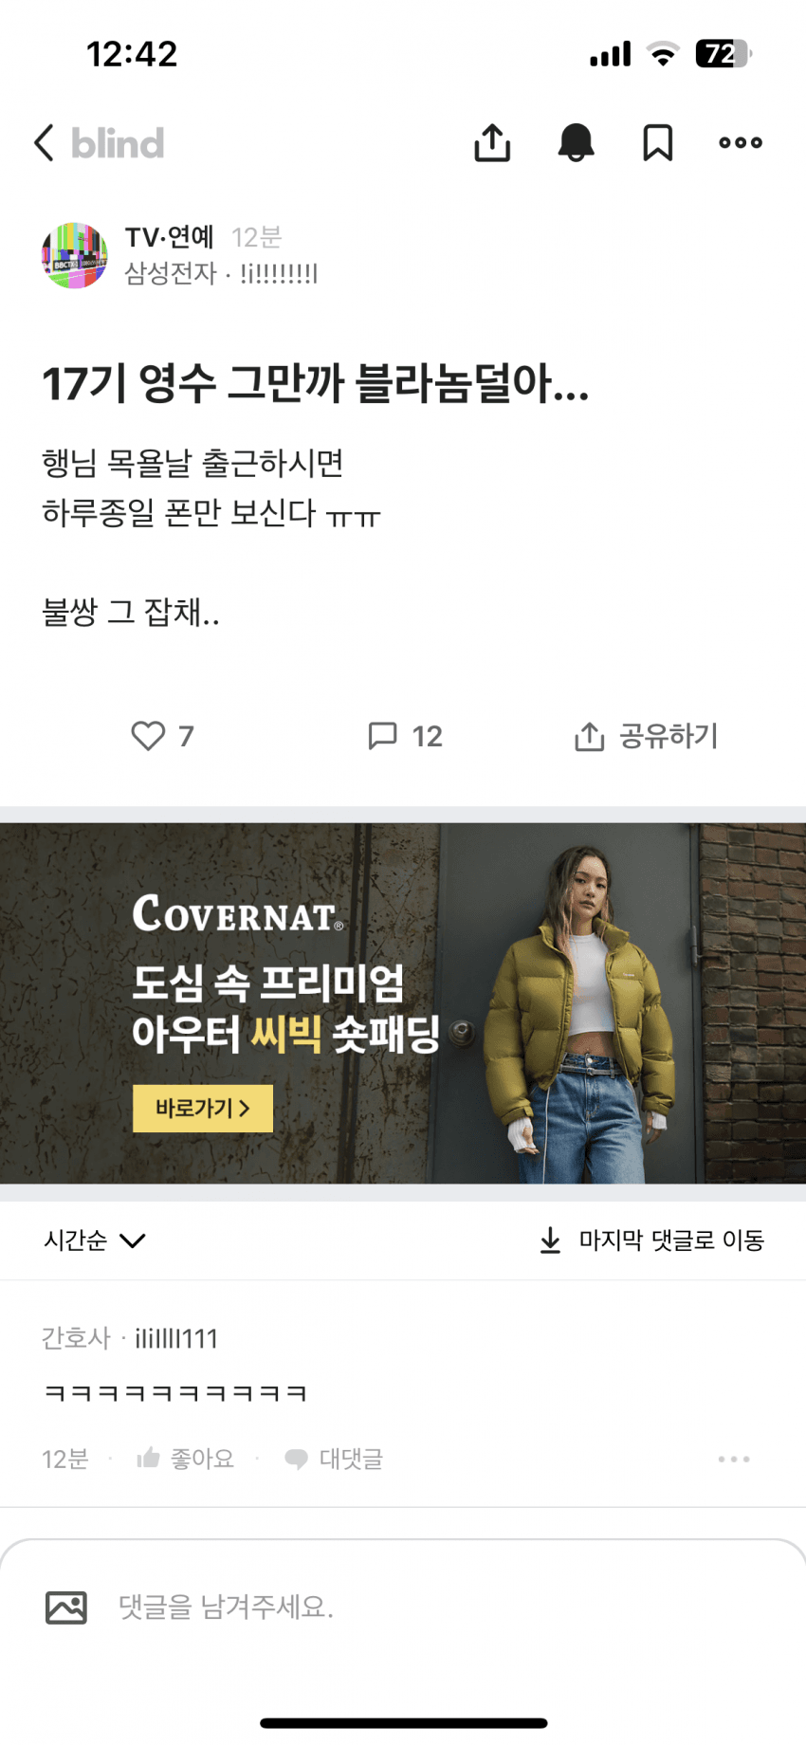Image resolution: width=806 pixels, height=1745 pixels.
Task: Tap the 좋아요 thumbs-up on comment
Action: pos(186,1459)
